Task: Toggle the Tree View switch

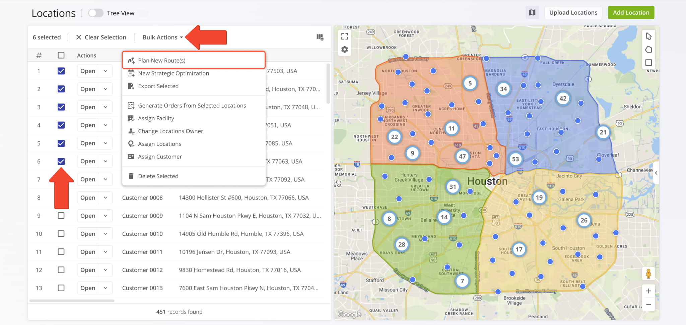Action: point(96,13)
